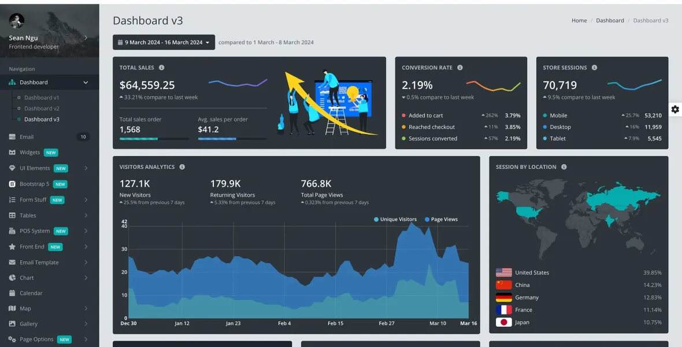
Task: Expand the Sean Ngu profile menu
Action: 86,38
